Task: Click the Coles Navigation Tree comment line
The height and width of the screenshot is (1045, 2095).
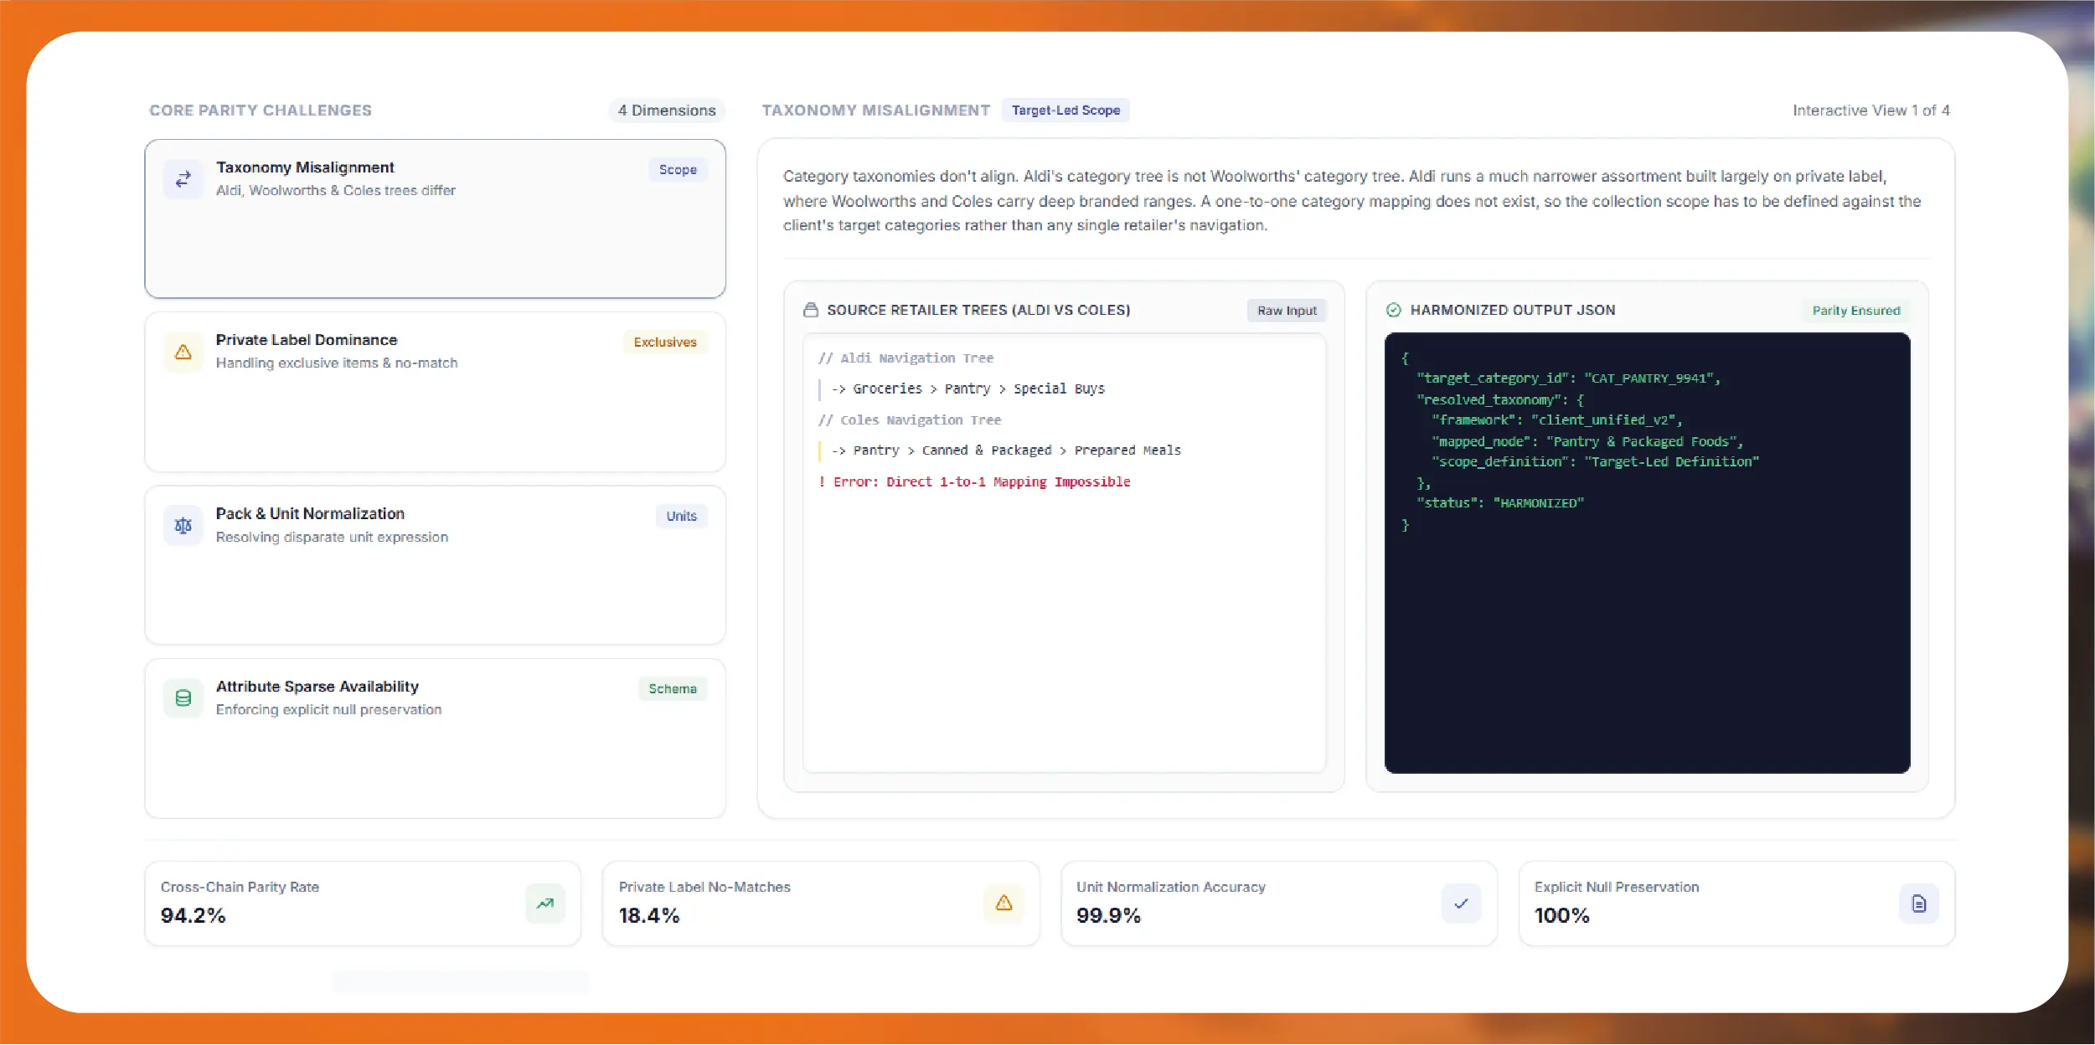Action: (910, 420)
